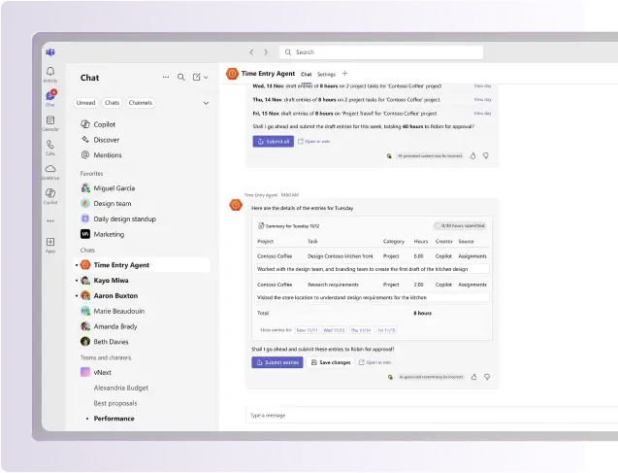Click the Submit entries button

[x=276, y=362]
